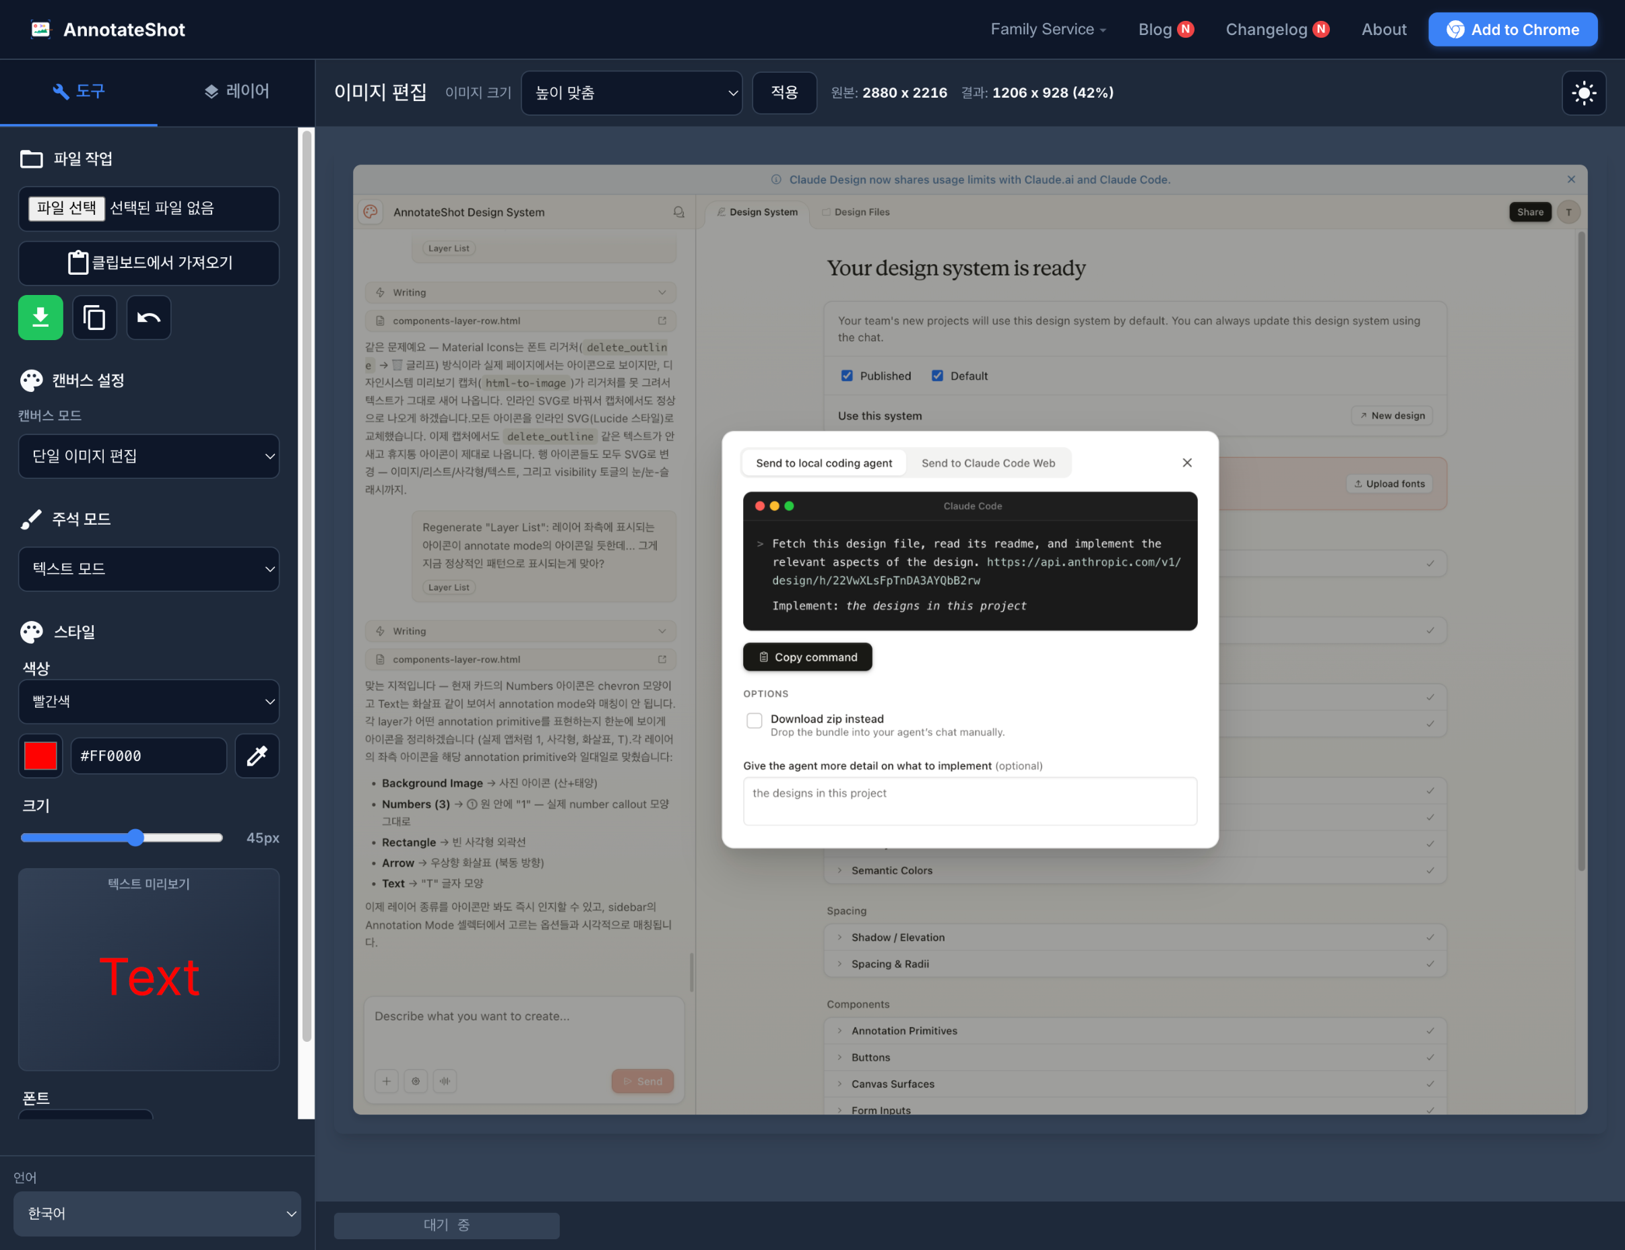Click the yellow dot in Claude Code terminal
This screenshot has height=1250, width=1625.
point(775,506)
